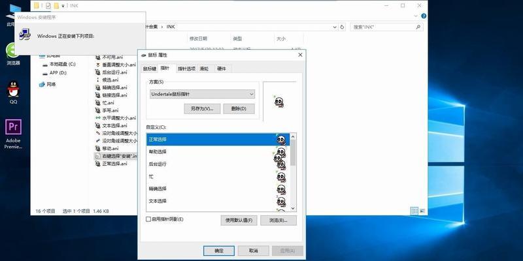Click the scrollbar thumb in 自定义 list
This screenshot has height=261, width=523.
click(x=293, y=153)
